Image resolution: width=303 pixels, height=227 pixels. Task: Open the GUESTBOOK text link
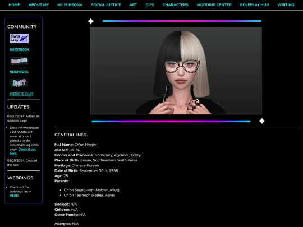tap(20, 50)
